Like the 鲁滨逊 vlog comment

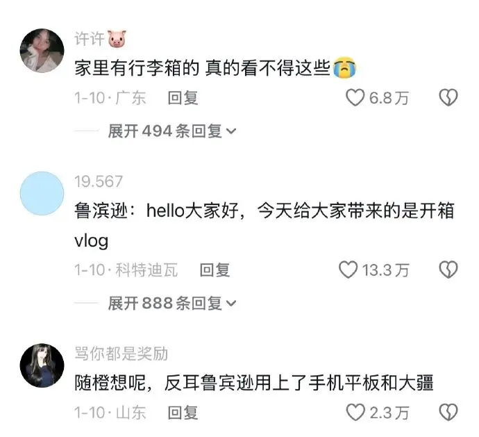coord(348,270)
